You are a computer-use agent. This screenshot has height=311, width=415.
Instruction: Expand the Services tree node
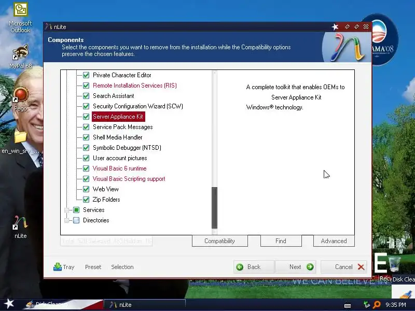click(67, 210)
